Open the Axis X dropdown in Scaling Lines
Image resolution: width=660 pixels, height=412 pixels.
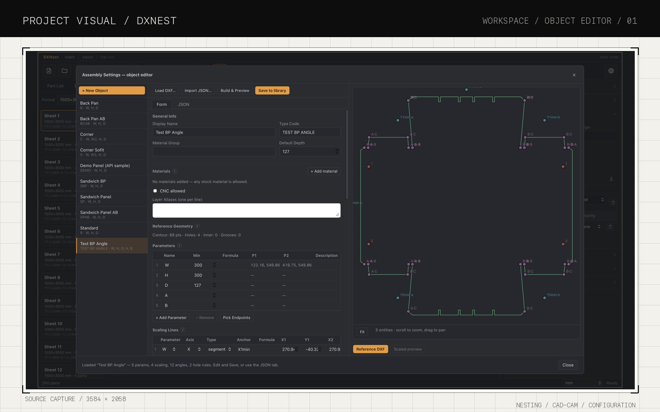[x=191, y=349]
